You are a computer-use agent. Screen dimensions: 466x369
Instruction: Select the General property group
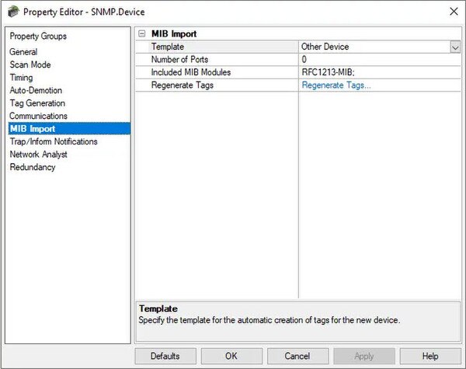pyautogui.click(x=23, y=52)
